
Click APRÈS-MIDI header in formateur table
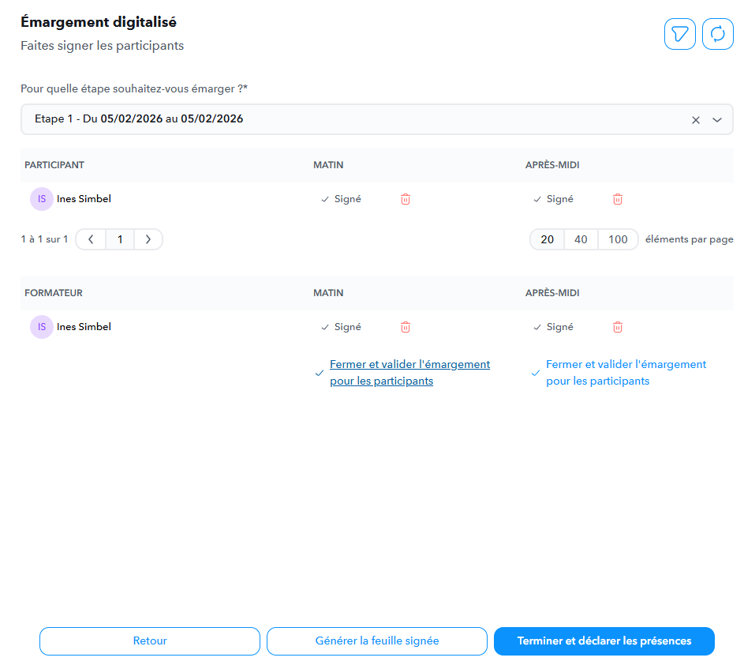552,292
